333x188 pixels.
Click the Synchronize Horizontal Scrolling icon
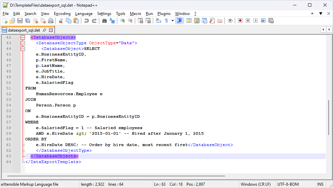[x=148, y=21]
